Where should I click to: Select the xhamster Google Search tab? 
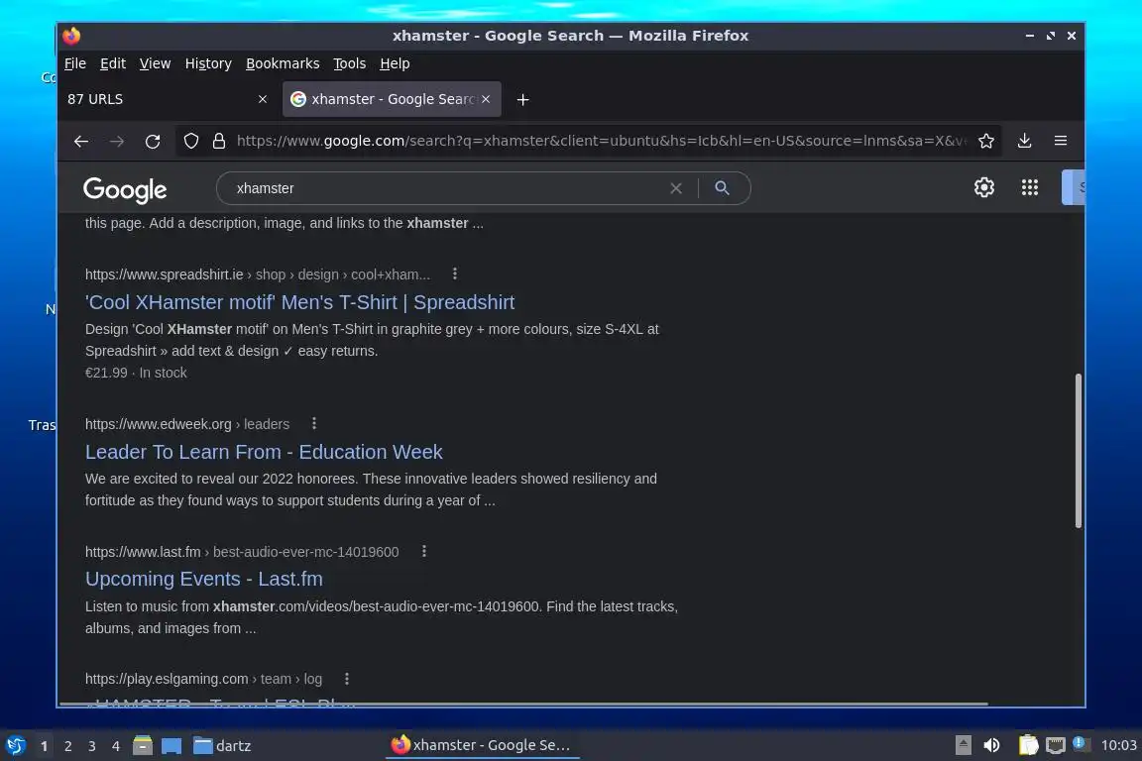pyautogui.click(x=392, y=99)
